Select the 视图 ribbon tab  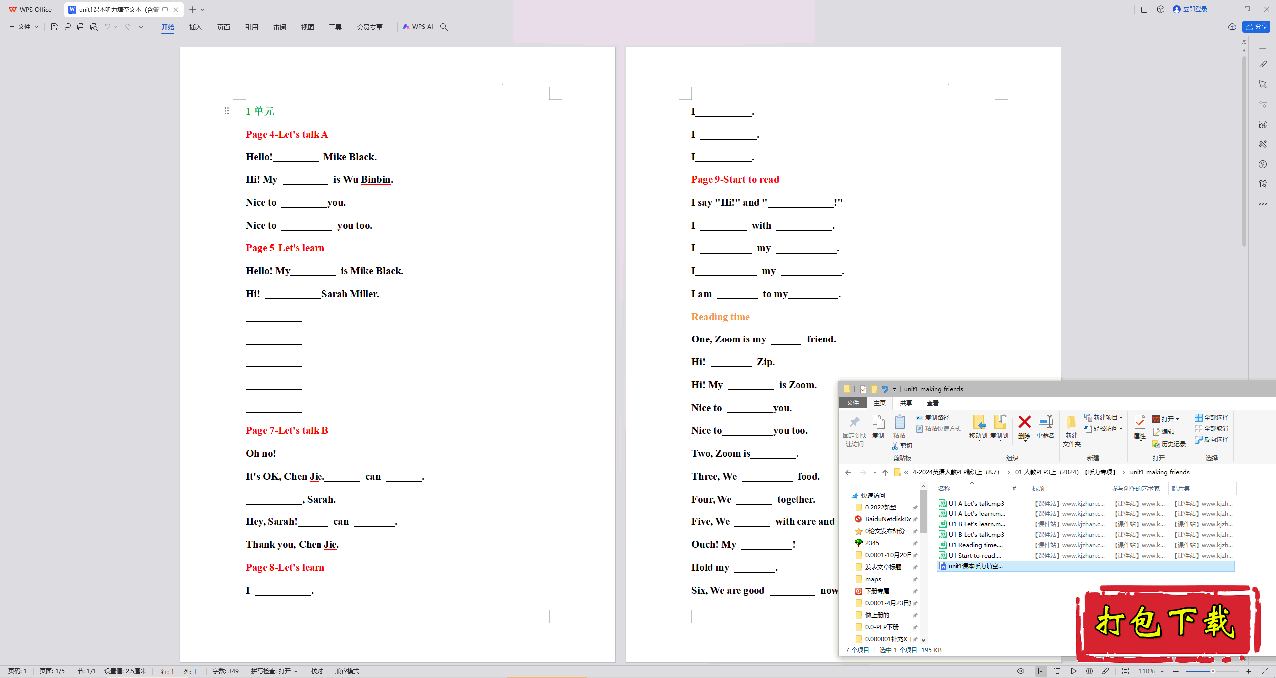(307, 27)
